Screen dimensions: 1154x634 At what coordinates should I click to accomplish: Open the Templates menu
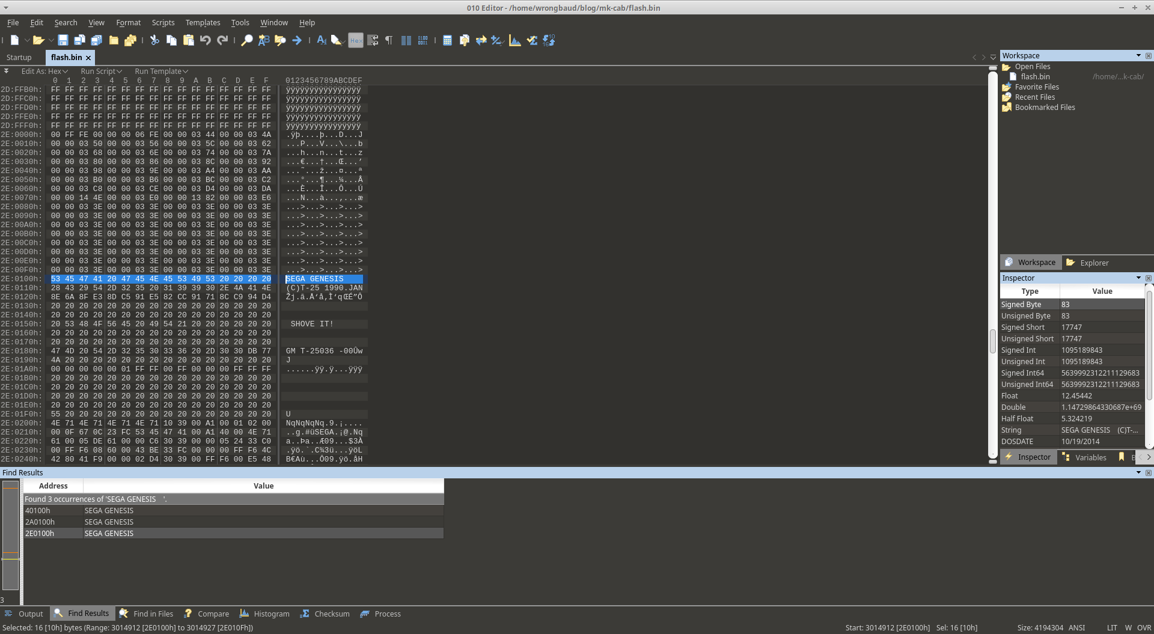[x=203, y=22]
